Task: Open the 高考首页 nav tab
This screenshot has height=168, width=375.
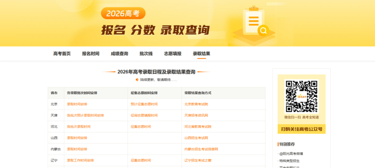Action: [62, 54]
